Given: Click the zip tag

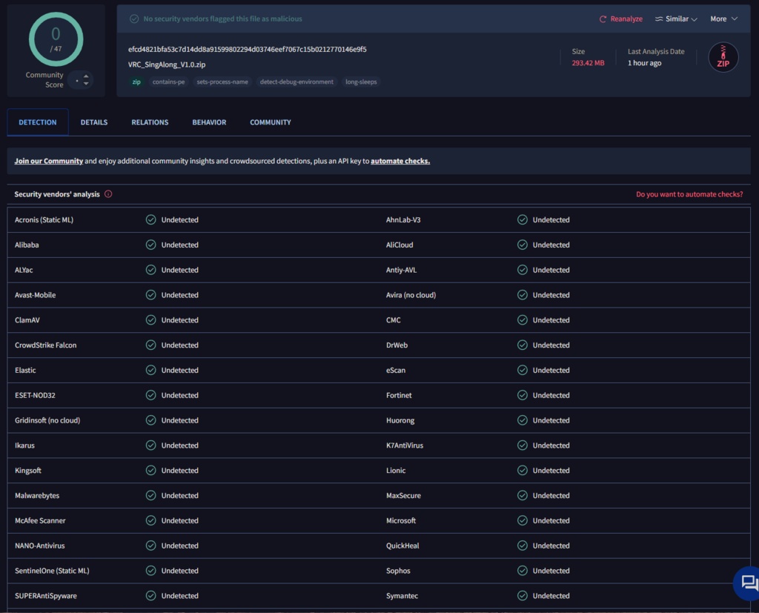Looking at the screenshot, I should click(x=136, y=82).
